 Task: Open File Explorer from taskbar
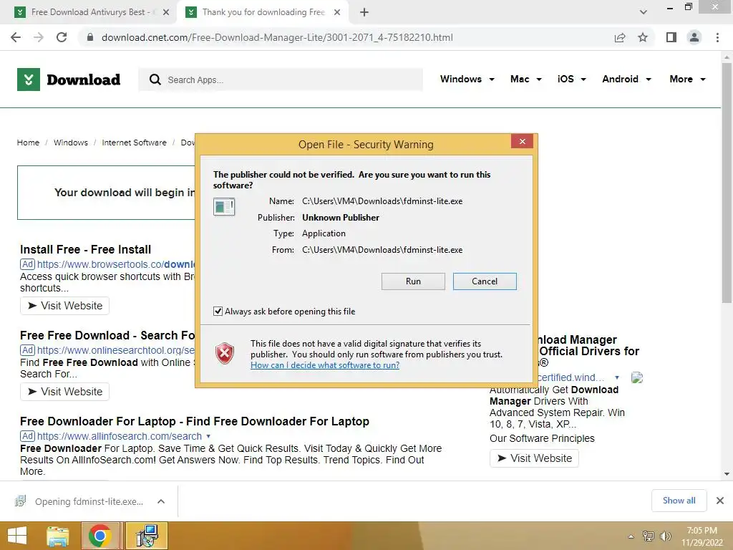tap(58, 536)
